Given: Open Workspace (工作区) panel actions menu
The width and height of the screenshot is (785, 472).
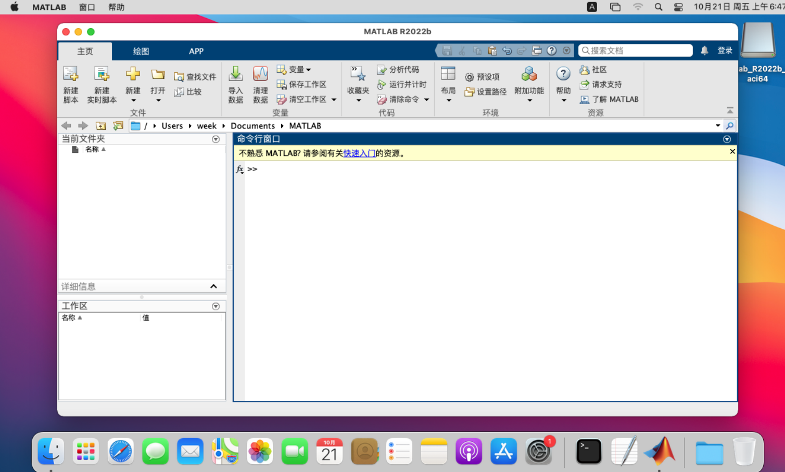Looking at the screenshot, I should tap(216, 306).
